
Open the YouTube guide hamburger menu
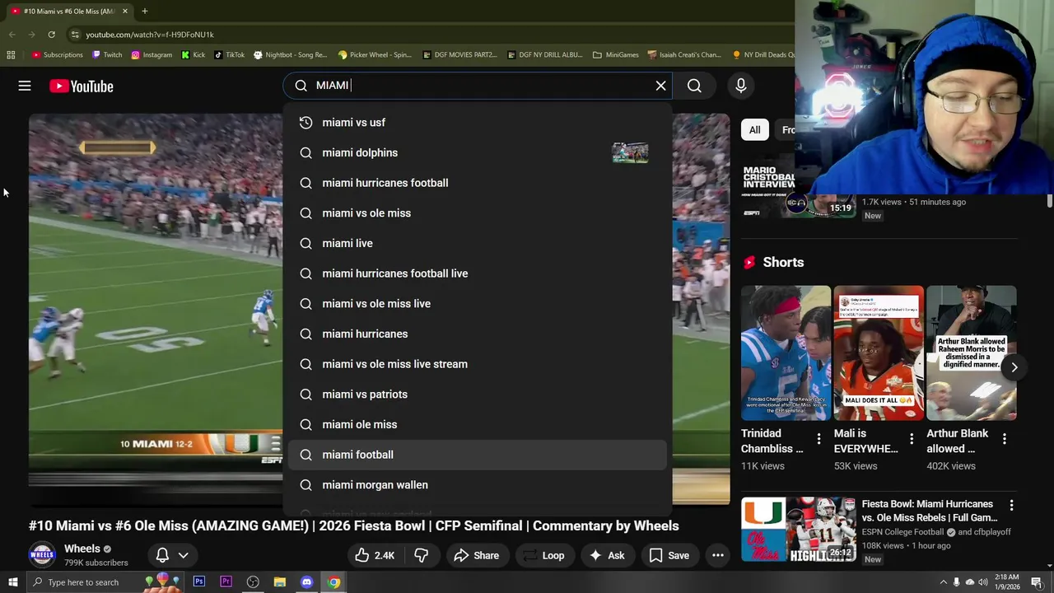tap(25, 86)
